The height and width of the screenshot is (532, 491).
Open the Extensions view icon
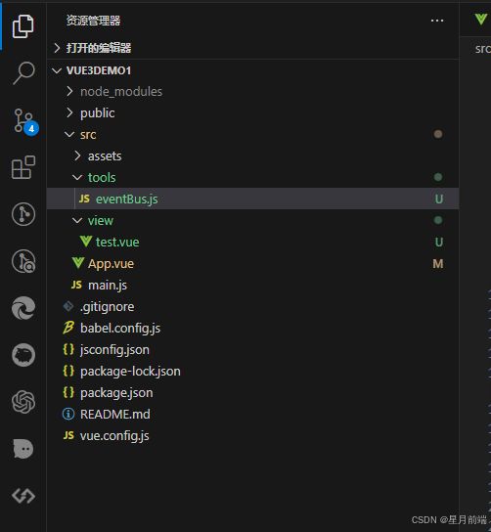(23, 167)
